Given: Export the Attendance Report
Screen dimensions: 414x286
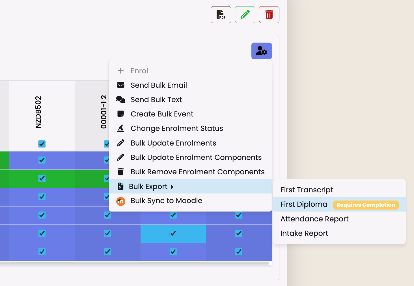Looking at the screenshot, I should click(x=339, y=219).
